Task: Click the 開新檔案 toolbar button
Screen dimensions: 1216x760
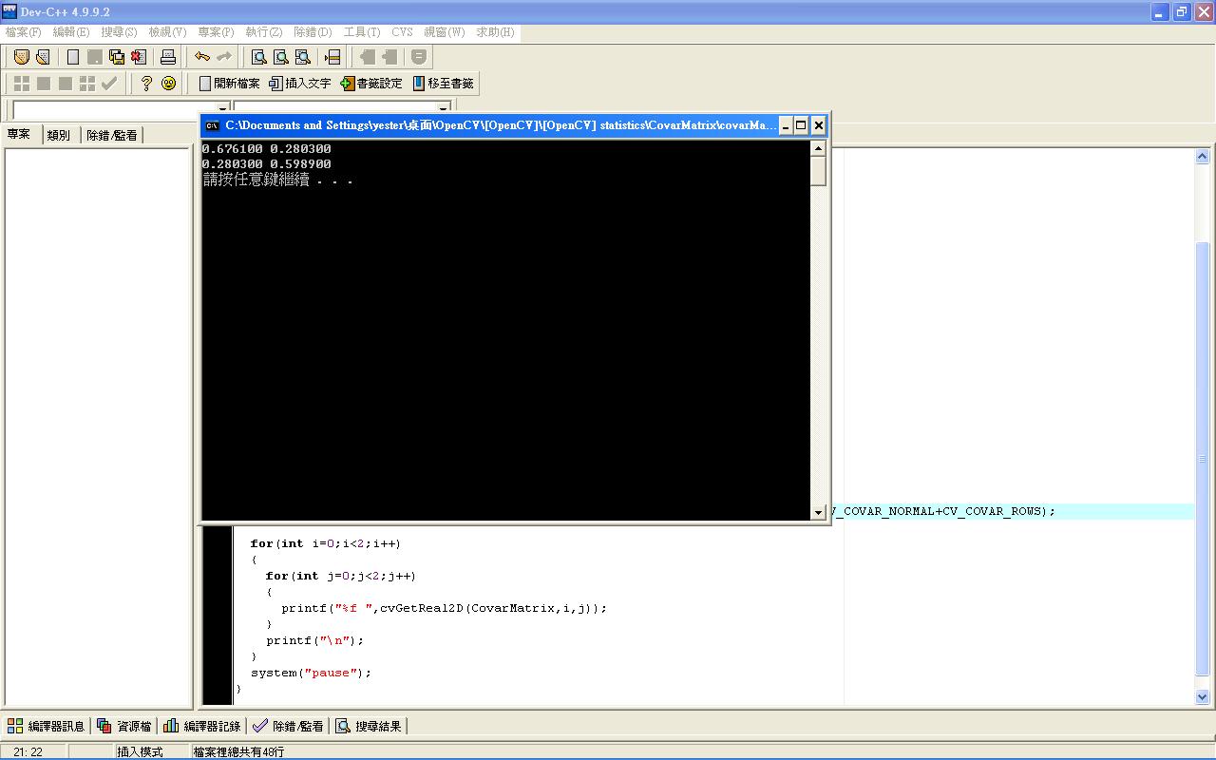Action: tap(229, 84)
